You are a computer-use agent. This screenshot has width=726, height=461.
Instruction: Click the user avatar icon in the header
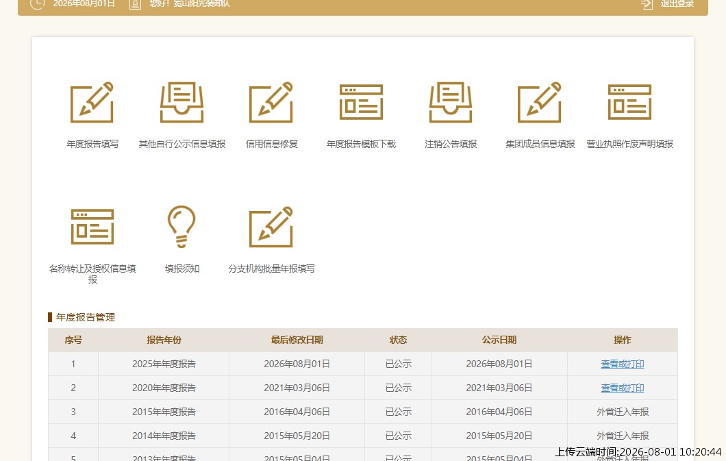pos(135,4)
